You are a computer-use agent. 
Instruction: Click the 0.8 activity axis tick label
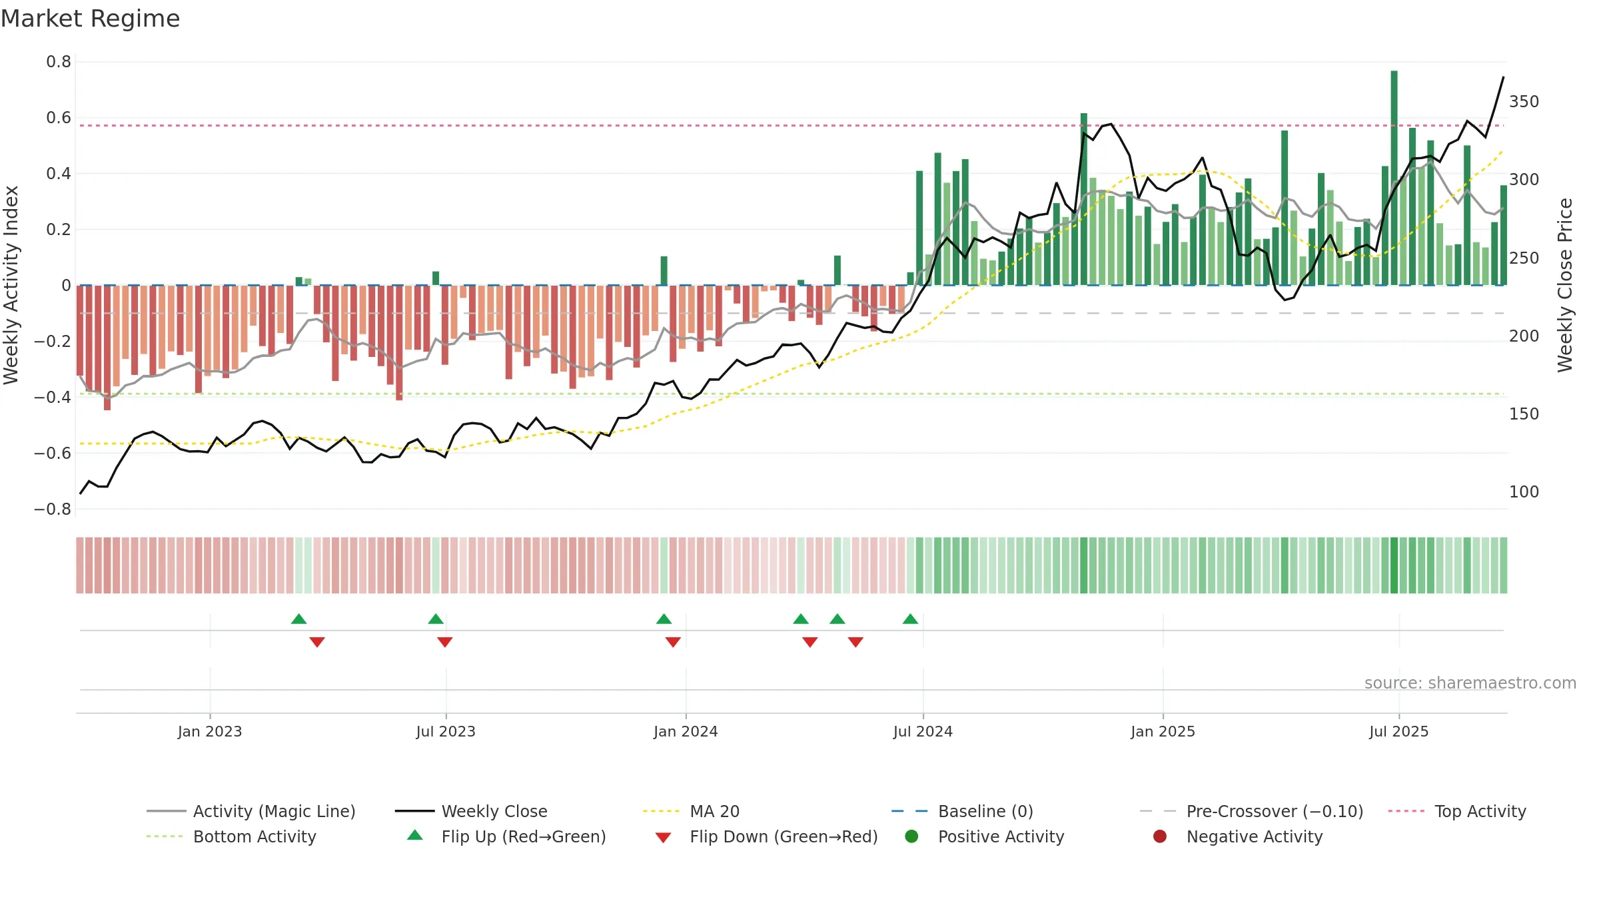coord(59,62)
